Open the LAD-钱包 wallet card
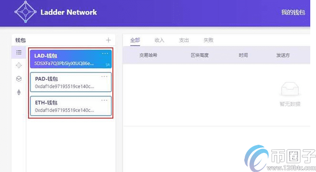This screenshot has width=316, height=172. click(71, 59)
